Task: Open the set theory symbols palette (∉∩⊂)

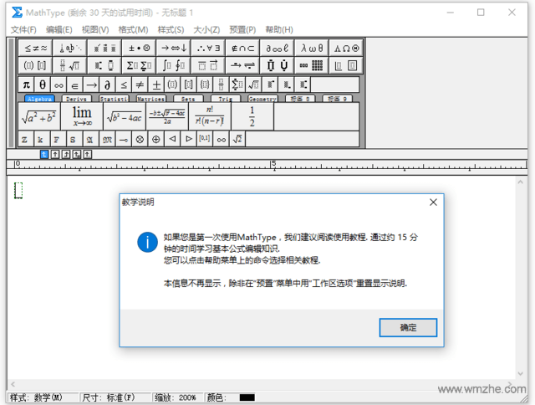Action: [242, 49]
